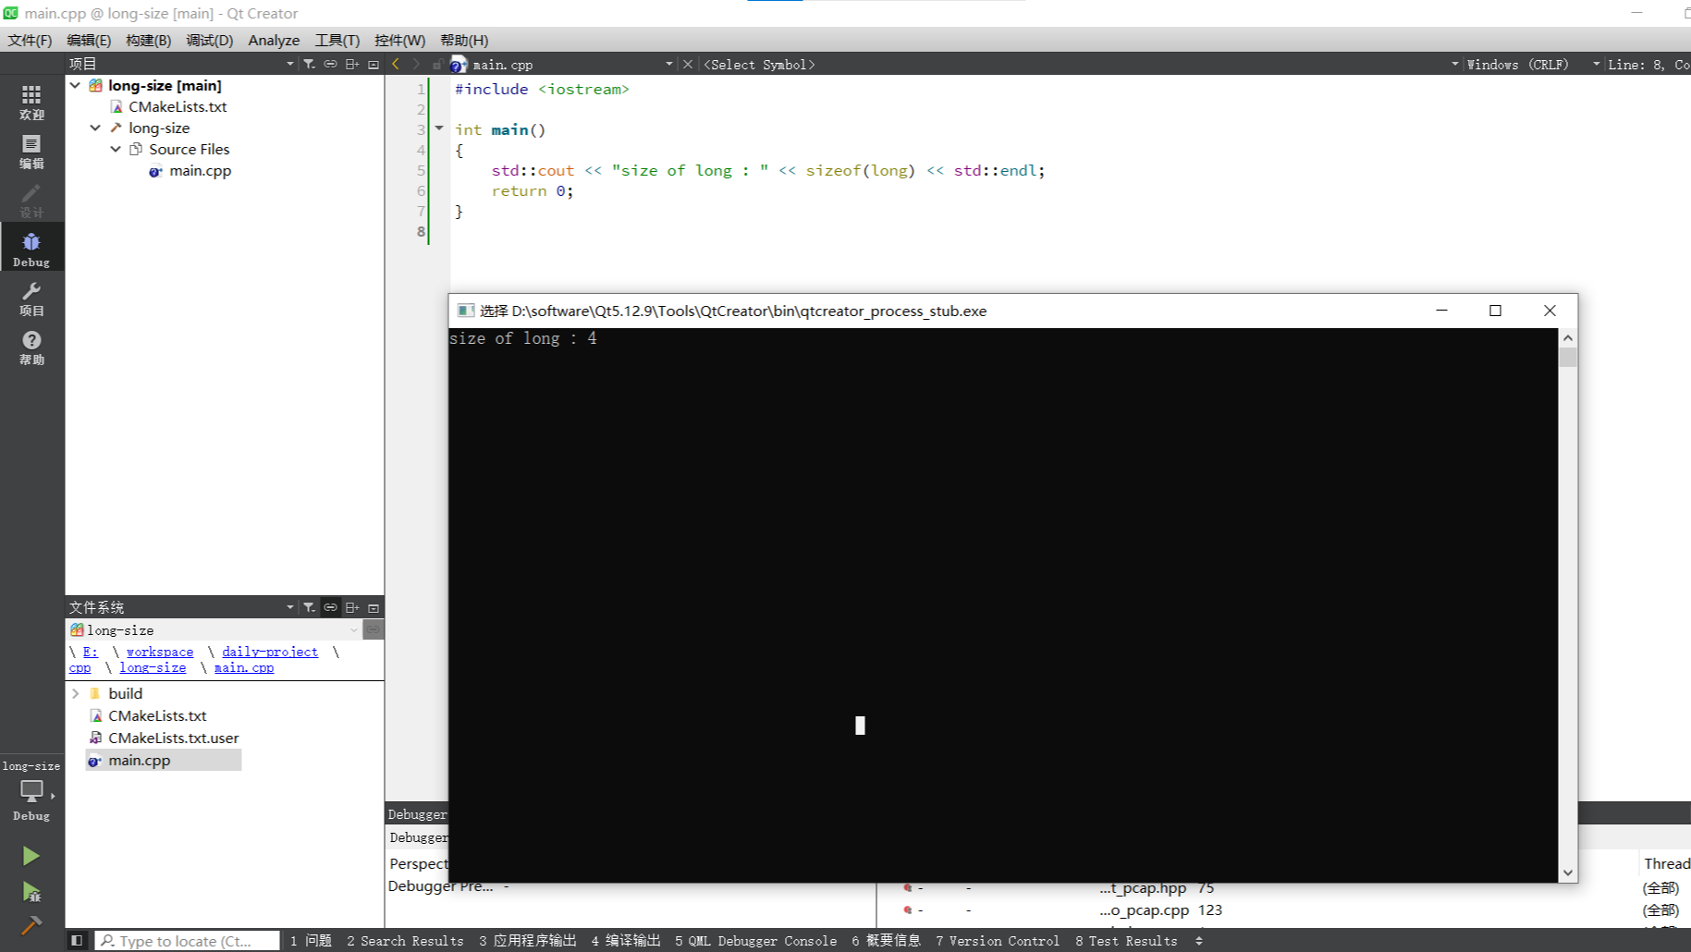Open the 控件(W) menu

coord(399,40)
